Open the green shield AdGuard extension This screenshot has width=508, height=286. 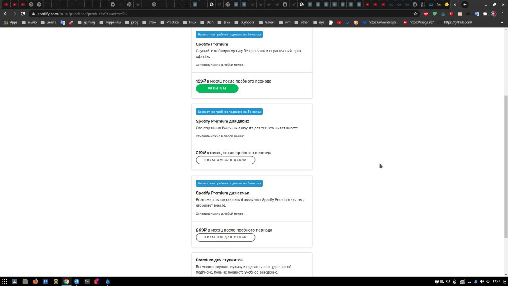pyautogui.click(x=434, y=14)
